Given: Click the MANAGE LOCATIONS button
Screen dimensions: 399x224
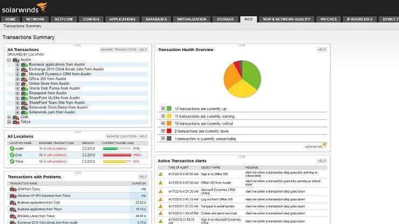Looking at the screenshot, I should 121,136.
